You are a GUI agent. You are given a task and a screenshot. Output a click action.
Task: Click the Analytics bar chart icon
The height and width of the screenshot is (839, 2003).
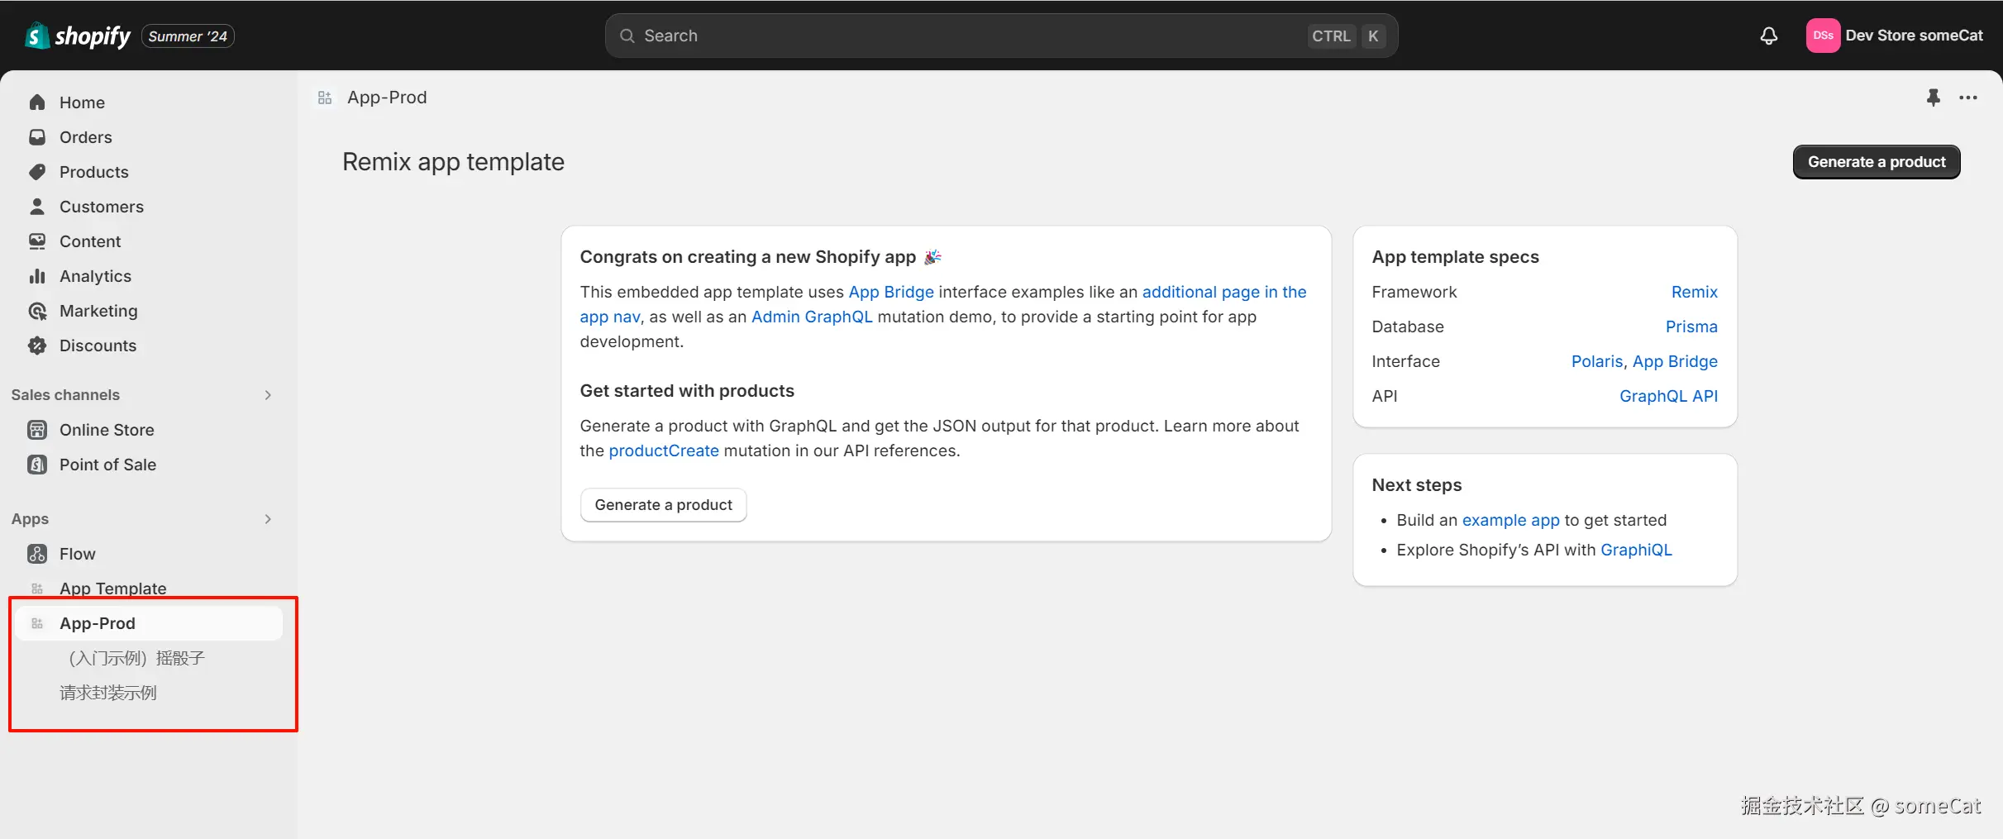[x=37, y=276]
